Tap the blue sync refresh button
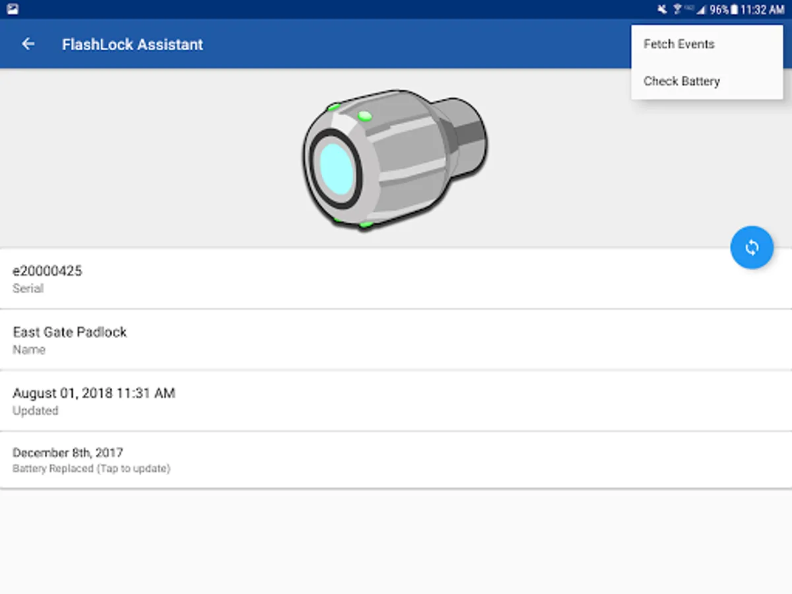Screen dimensions: 792x594 pyautogui.click(x=752, y=247)
